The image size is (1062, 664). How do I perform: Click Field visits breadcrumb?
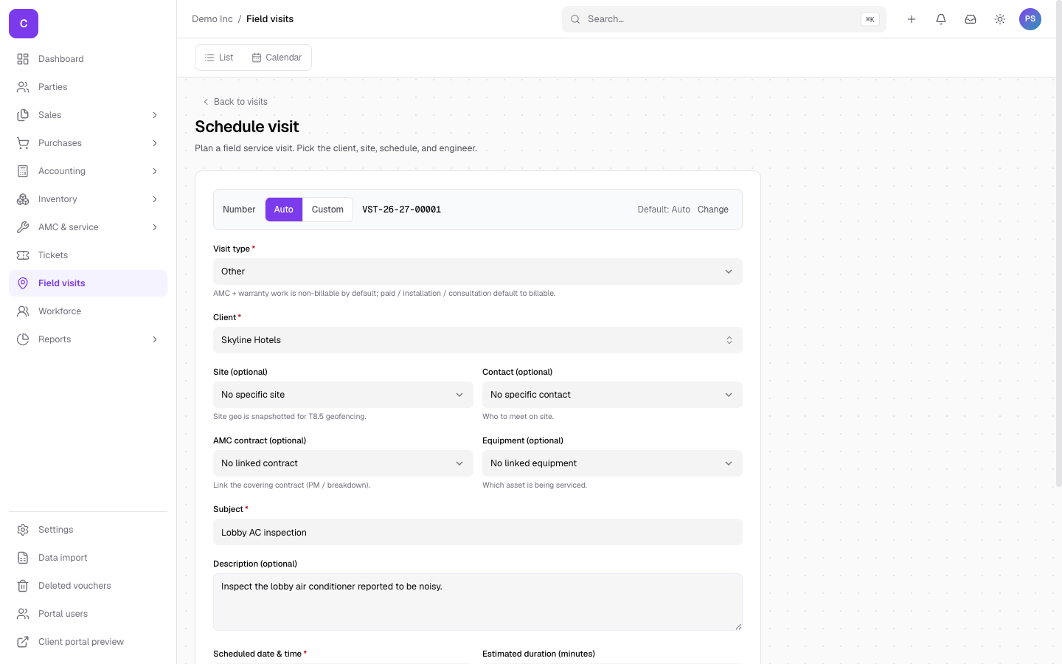[x=270, y=19]
